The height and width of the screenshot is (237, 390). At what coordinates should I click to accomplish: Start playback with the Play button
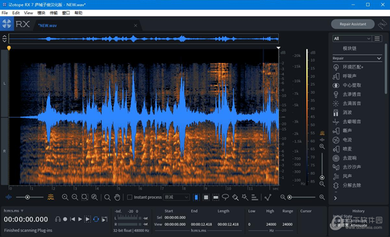tap(80, 219)
